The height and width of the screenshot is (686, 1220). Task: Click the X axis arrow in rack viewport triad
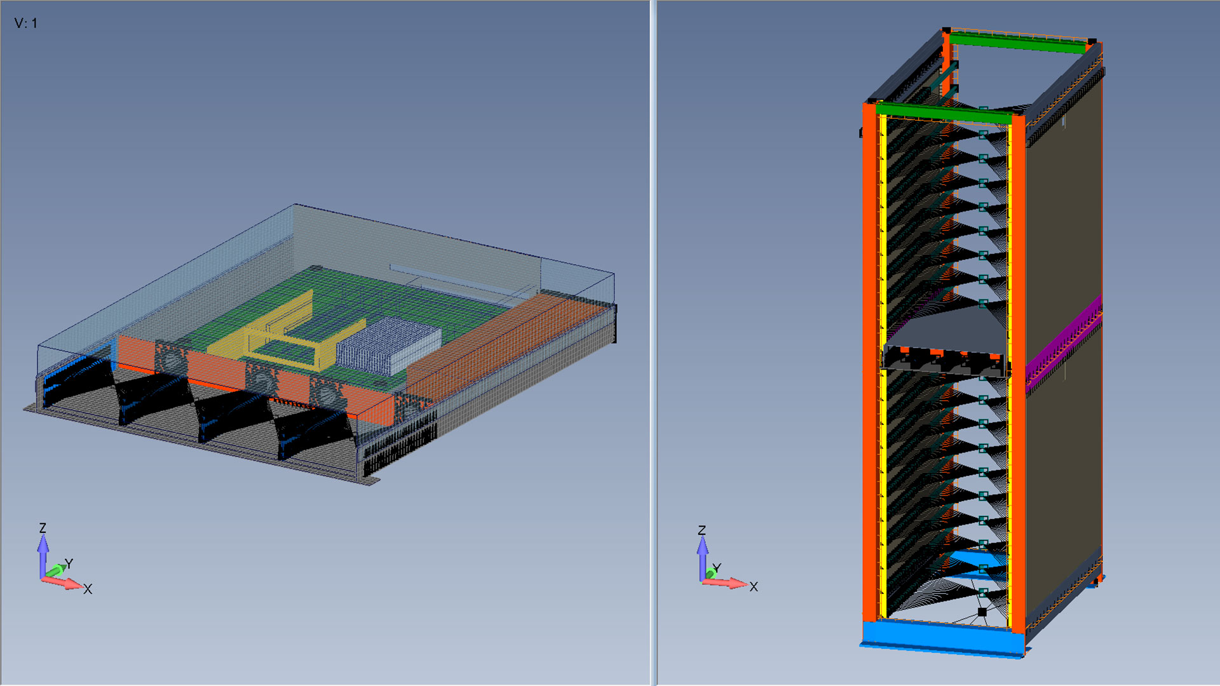click(727, 582)
